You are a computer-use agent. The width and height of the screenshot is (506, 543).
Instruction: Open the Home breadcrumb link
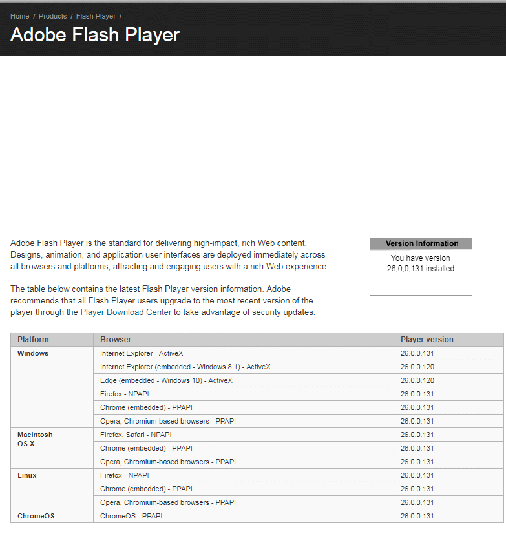(x=20, y=16)
